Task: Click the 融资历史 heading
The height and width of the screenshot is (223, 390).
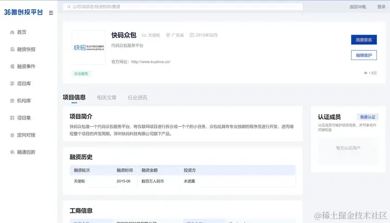Action: tap(81, 157)
